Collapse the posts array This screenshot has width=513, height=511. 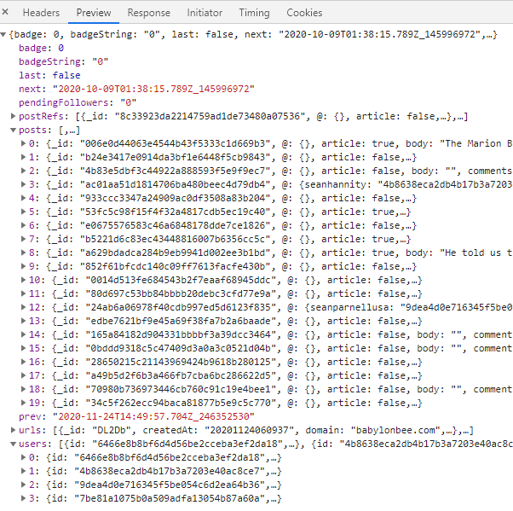tap(13, 130)
